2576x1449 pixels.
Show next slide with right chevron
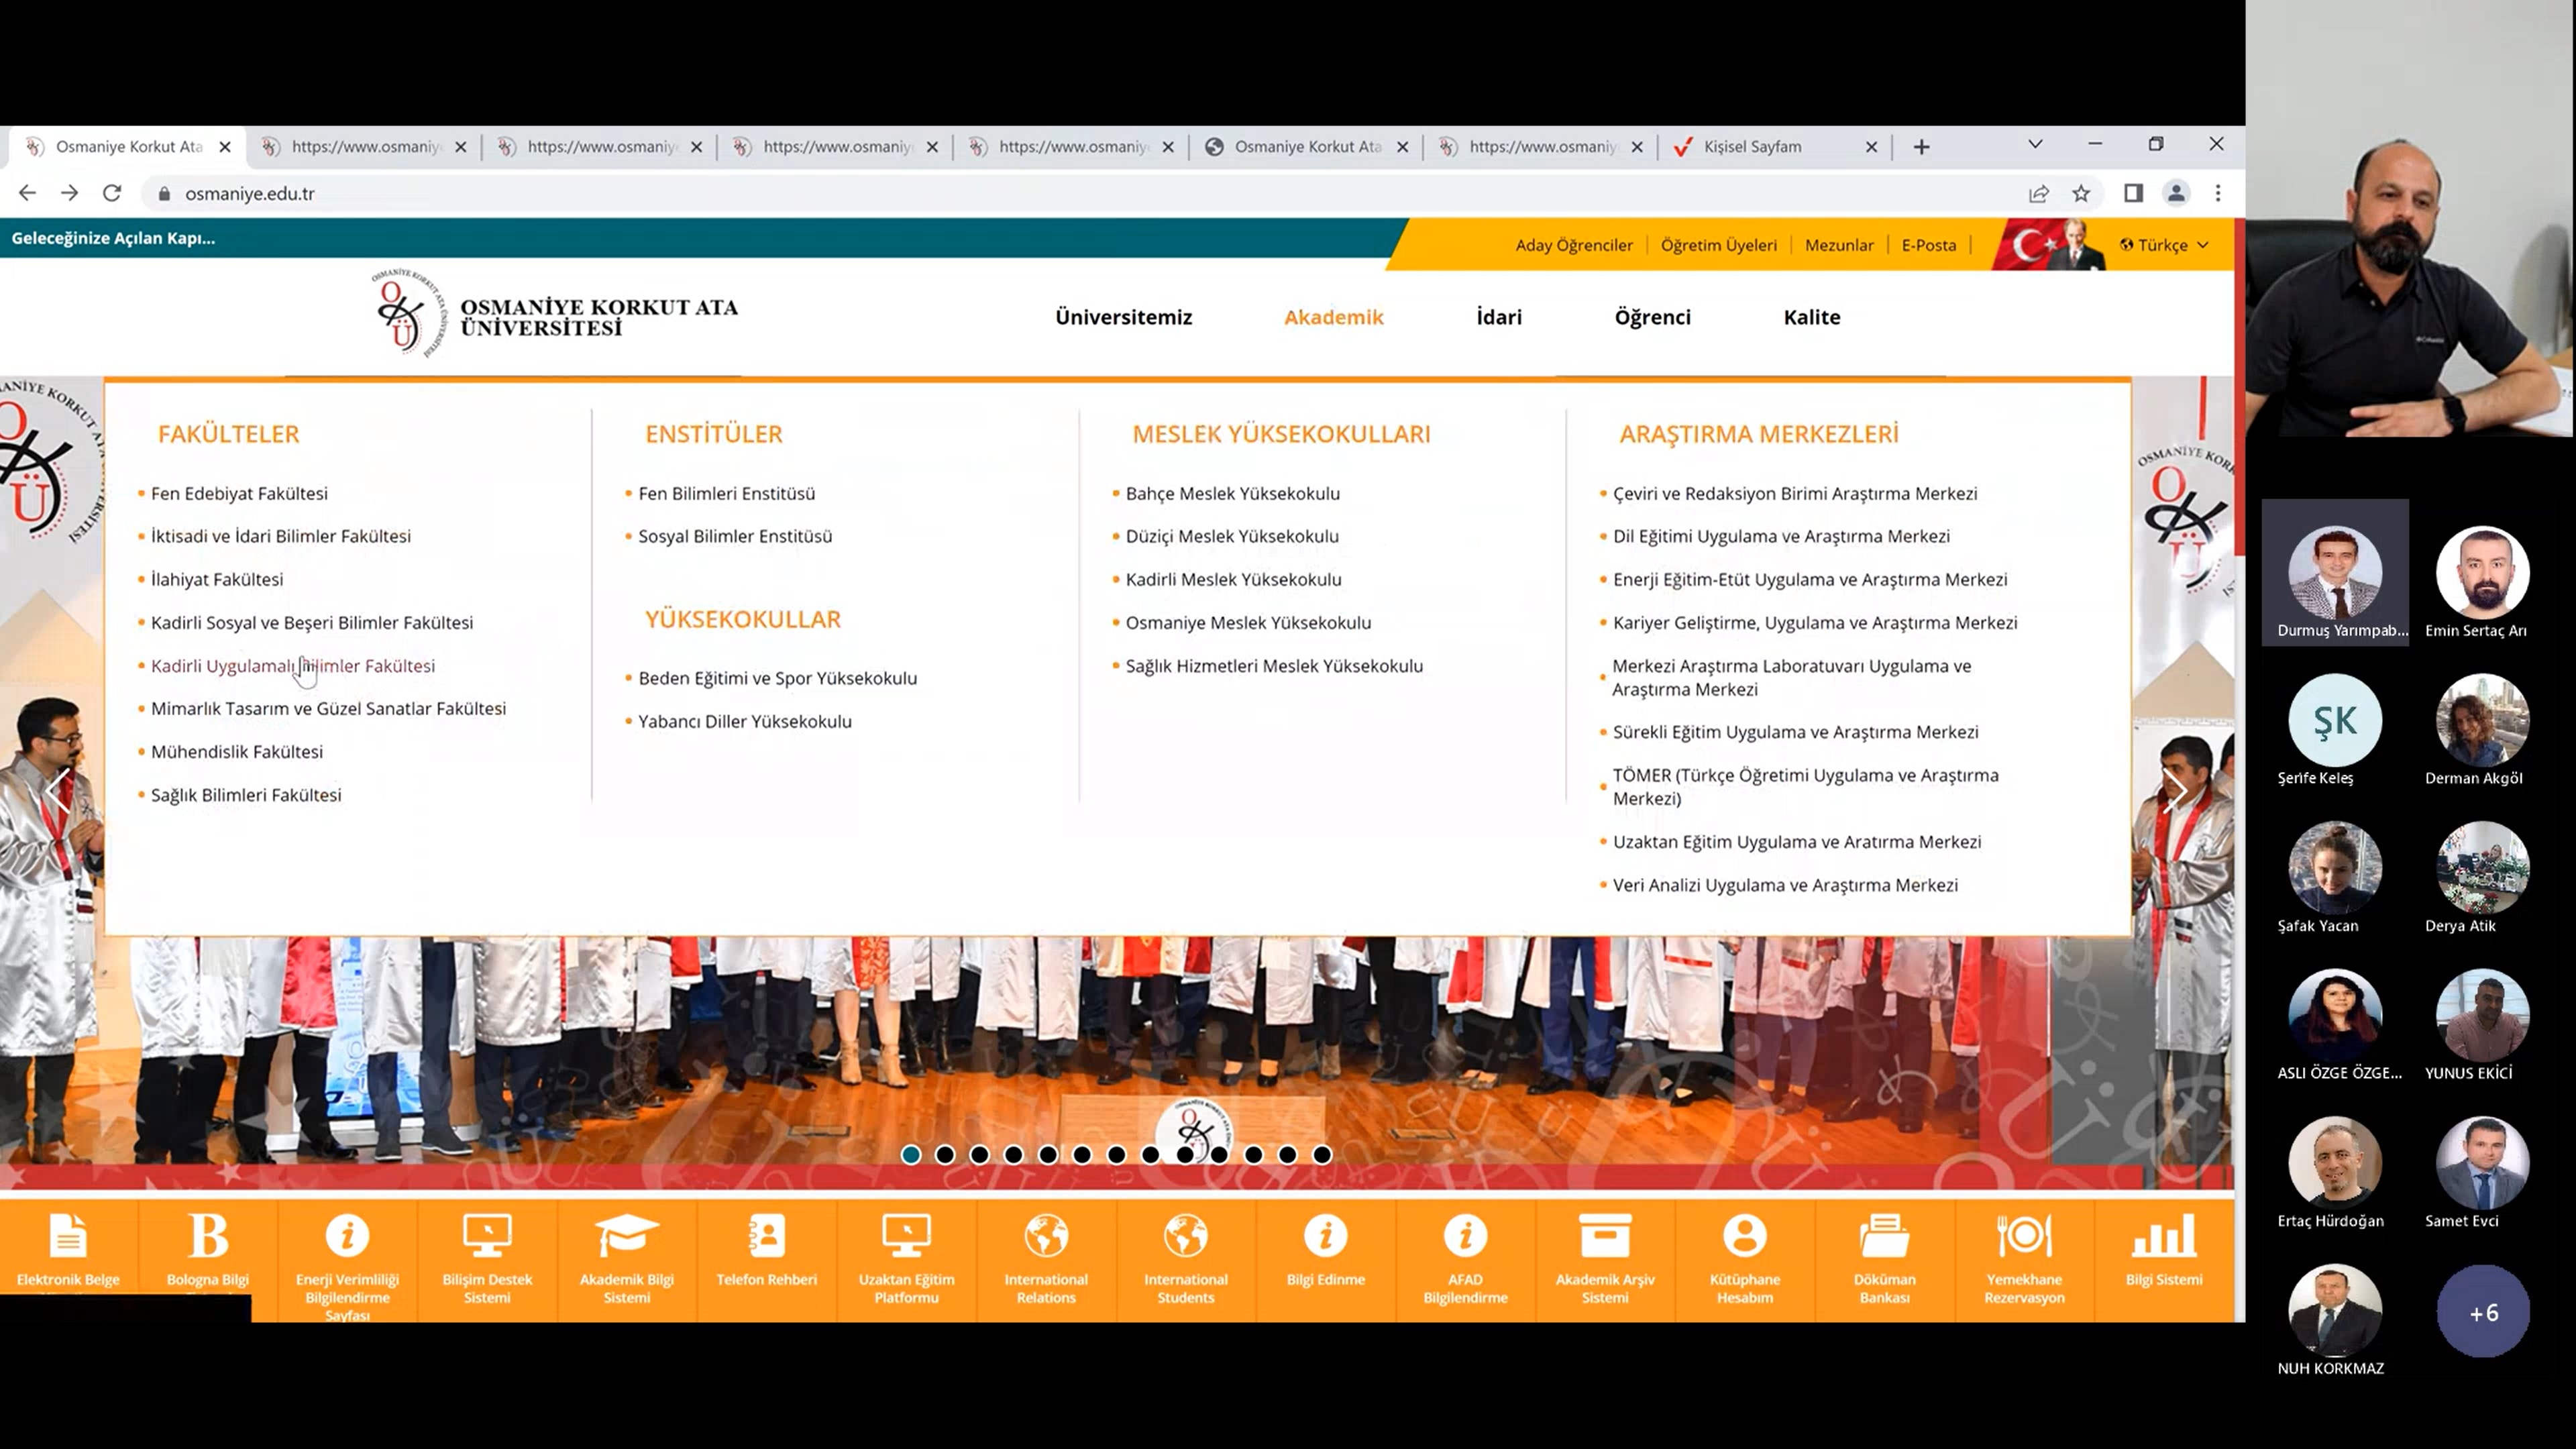2176,790
